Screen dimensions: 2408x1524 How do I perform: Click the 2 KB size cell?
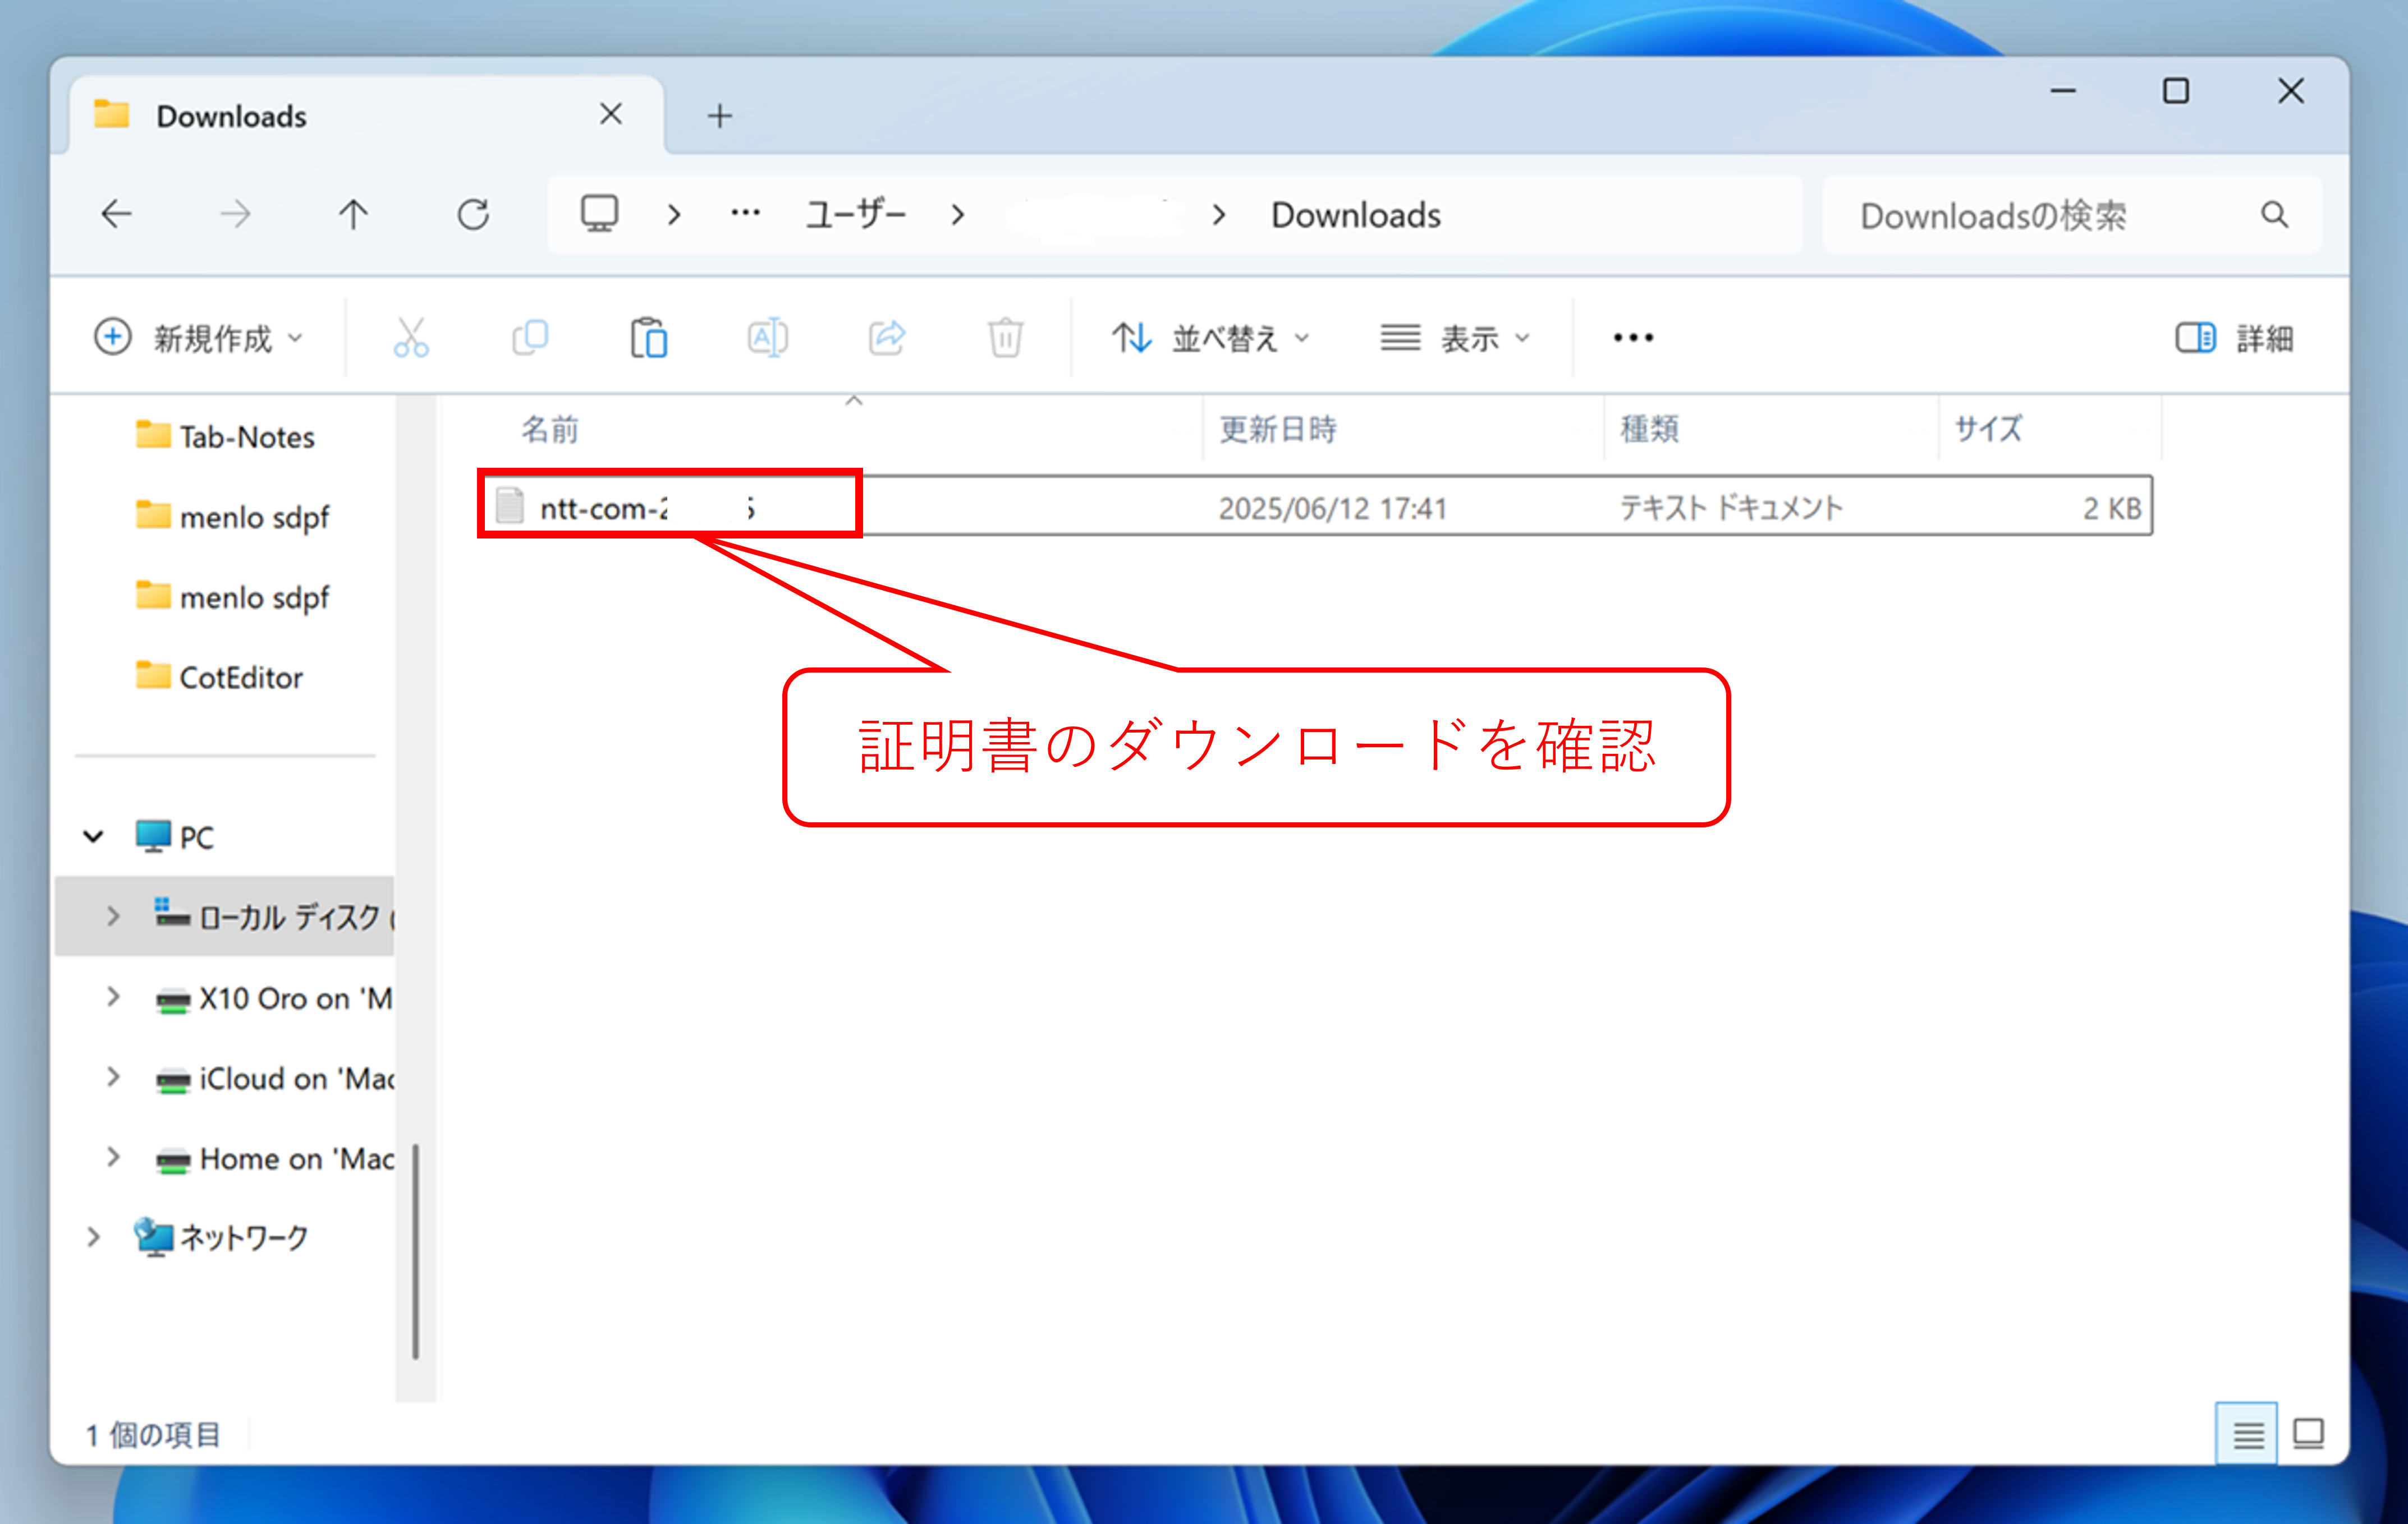(2111, 508)
